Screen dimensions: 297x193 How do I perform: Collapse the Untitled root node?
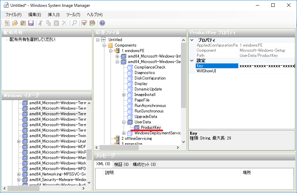pos(98,40)
